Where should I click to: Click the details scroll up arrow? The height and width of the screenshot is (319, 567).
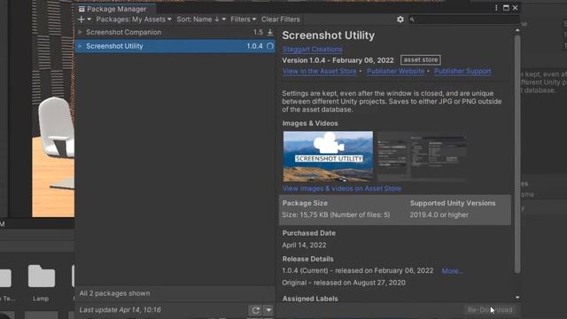point(517,30)
